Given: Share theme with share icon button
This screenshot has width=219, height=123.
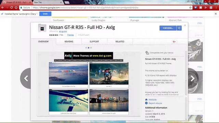Looking at the screenshot, I should 179,28.
